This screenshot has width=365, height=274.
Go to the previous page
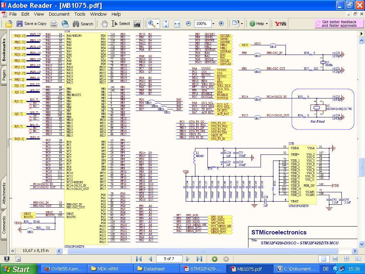[150, 259]
